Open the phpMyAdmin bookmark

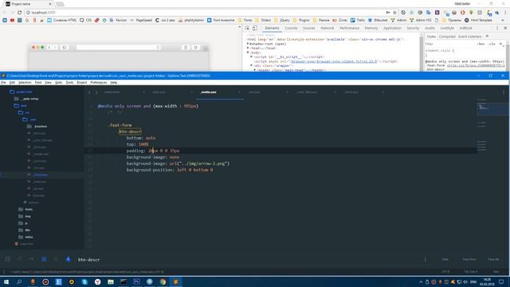point(191,20)
